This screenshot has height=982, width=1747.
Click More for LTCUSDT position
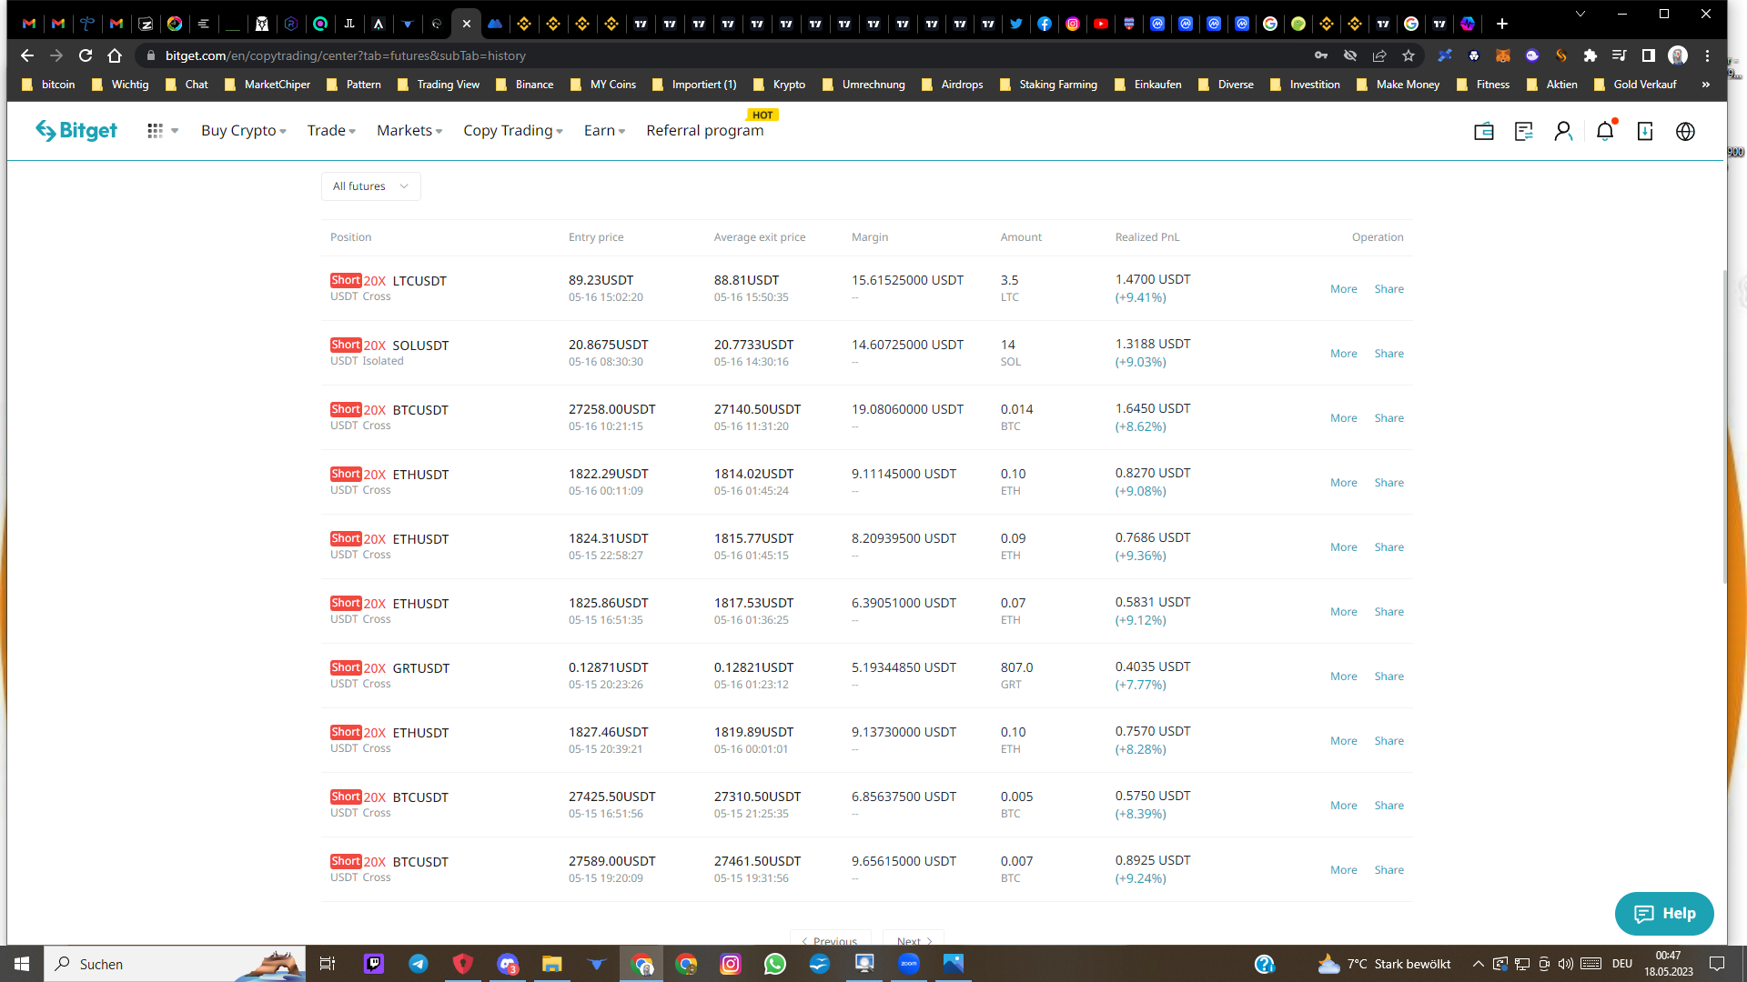pyautogui.click(x=1343, y=289)
